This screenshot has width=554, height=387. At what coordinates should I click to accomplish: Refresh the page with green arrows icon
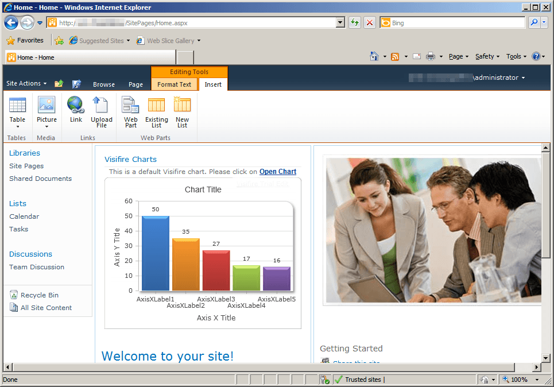pos(355,22)
